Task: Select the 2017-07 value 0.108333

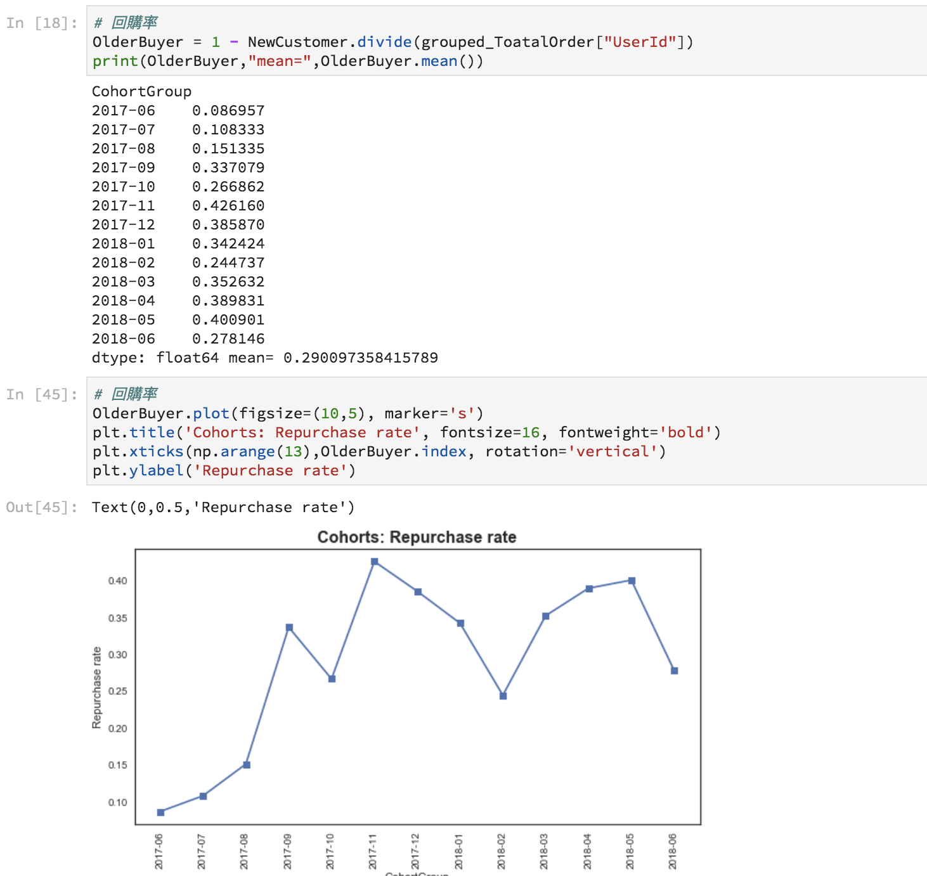Action: pyautogui.click(x=228, y=129)
